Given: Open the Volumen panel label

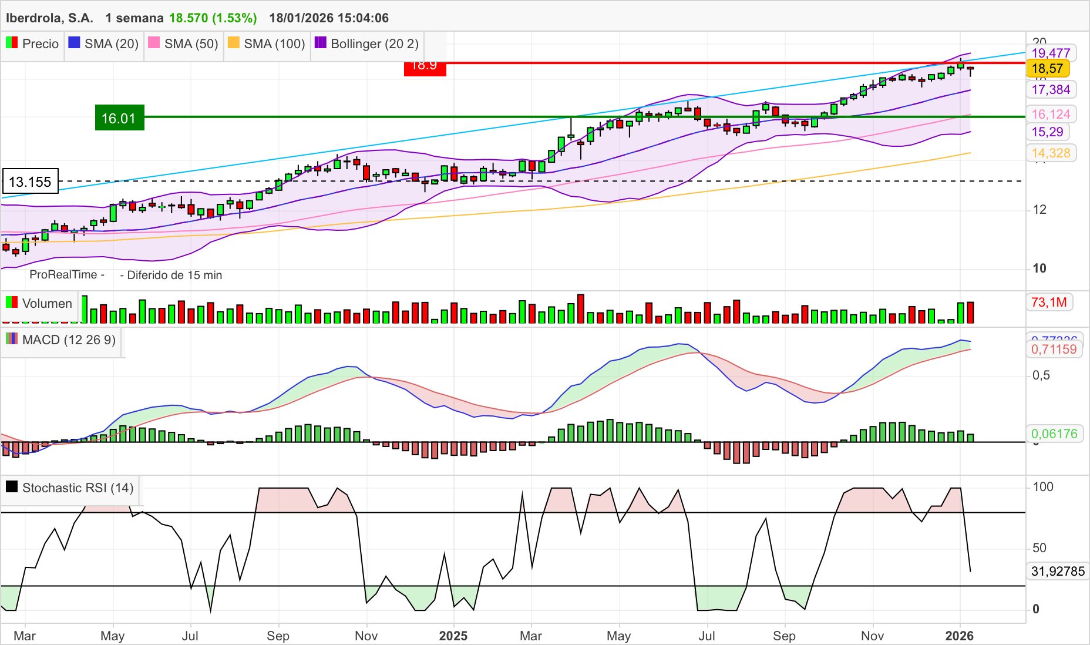Looking at the screenshot, I should click(x=47, y=304).
